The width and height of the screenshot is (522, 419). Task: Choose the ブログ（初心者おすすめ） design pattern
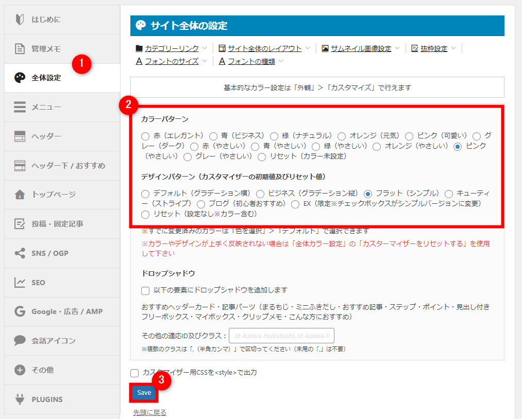click(201, 204)
